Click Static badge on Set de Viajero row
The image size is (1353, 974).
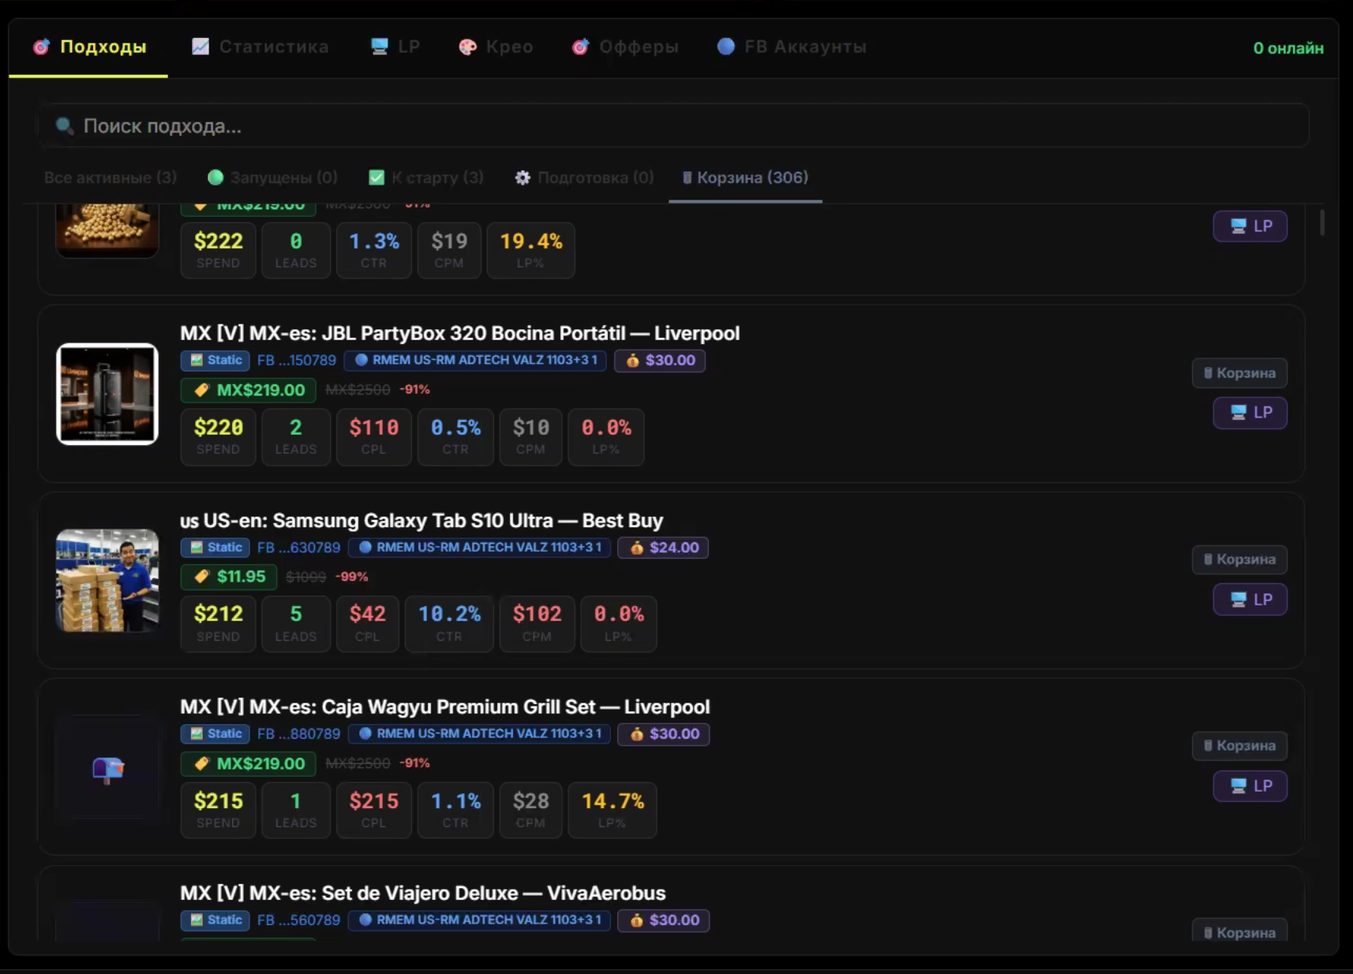[x=216, y=920]
